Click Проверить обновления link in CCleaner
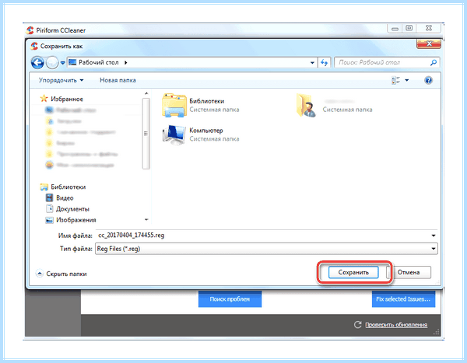467x363 pixels. coord(396,325)
